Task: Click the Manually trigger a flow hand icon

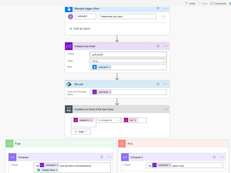Action: coord(69,9)
